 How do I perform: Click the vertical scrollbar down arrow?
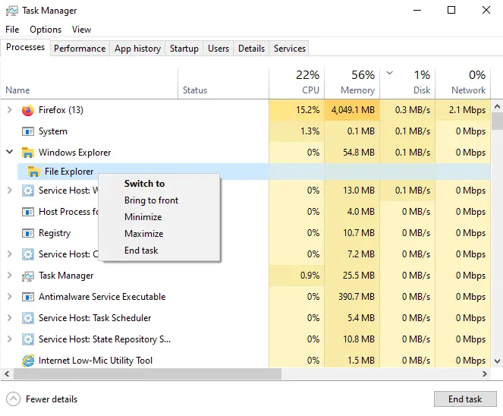point(497,361)
